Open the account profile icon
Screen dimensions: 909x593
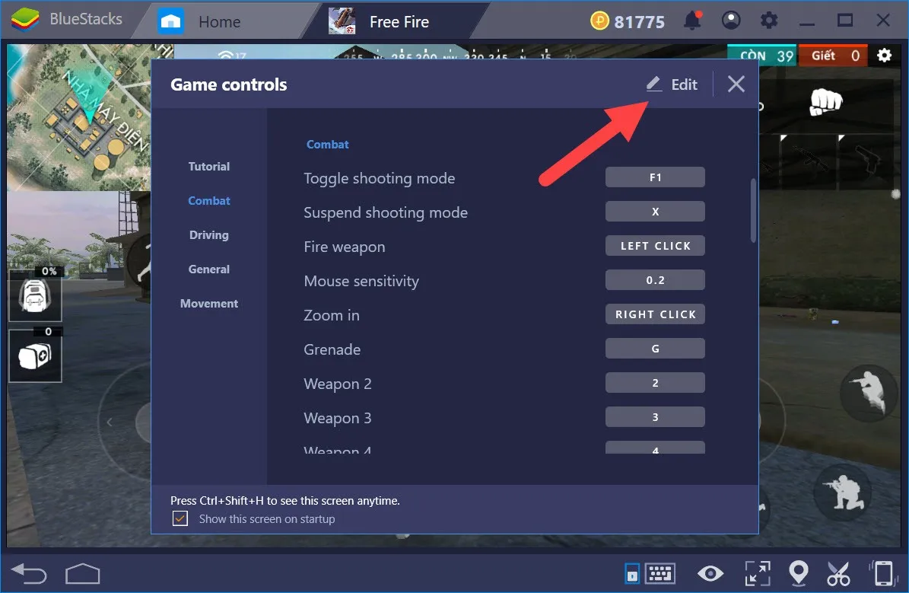pos(731,19)
